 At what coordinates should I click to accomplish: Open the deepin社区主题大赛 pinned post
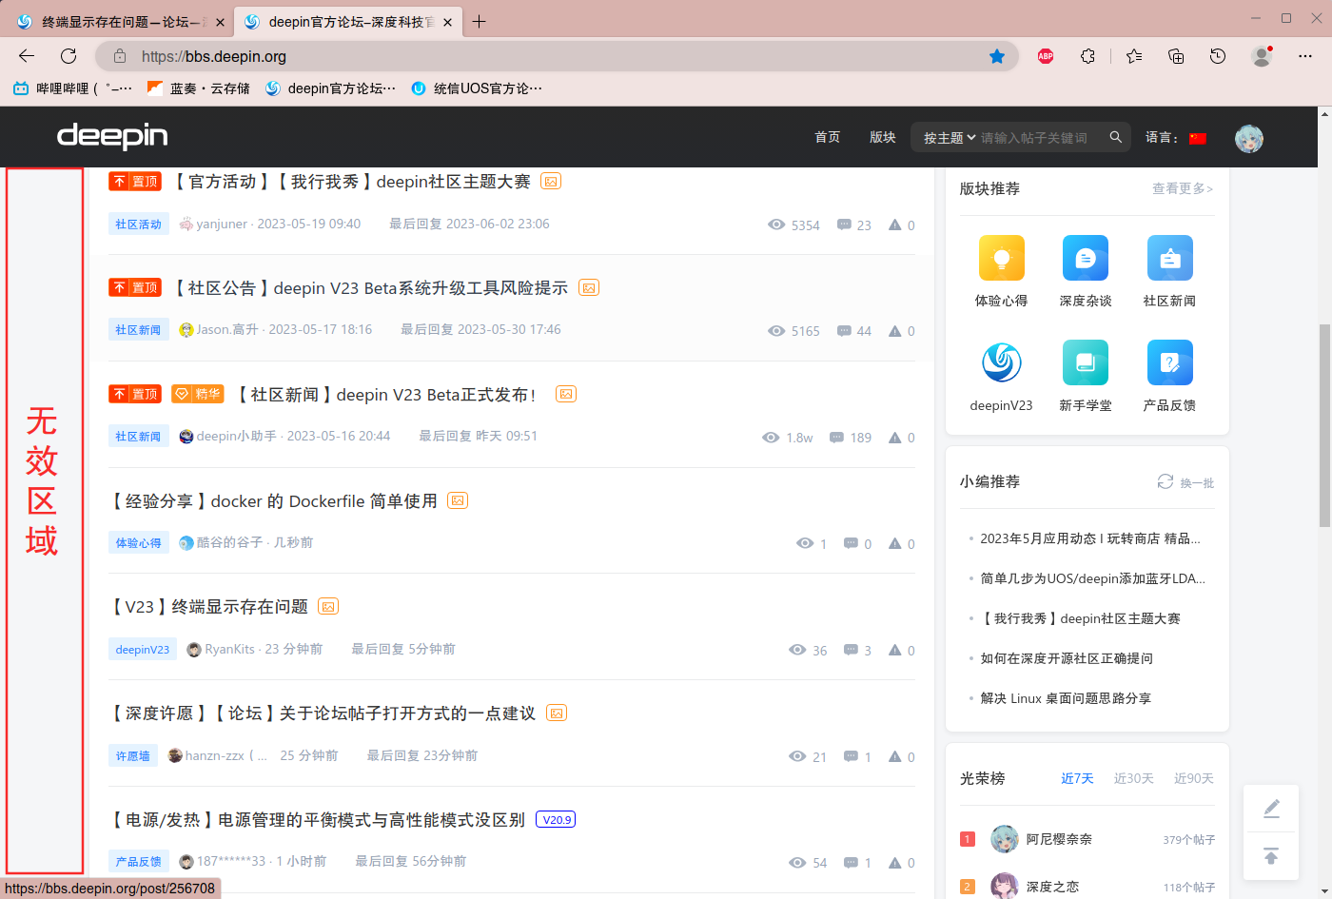click(353, 181)
